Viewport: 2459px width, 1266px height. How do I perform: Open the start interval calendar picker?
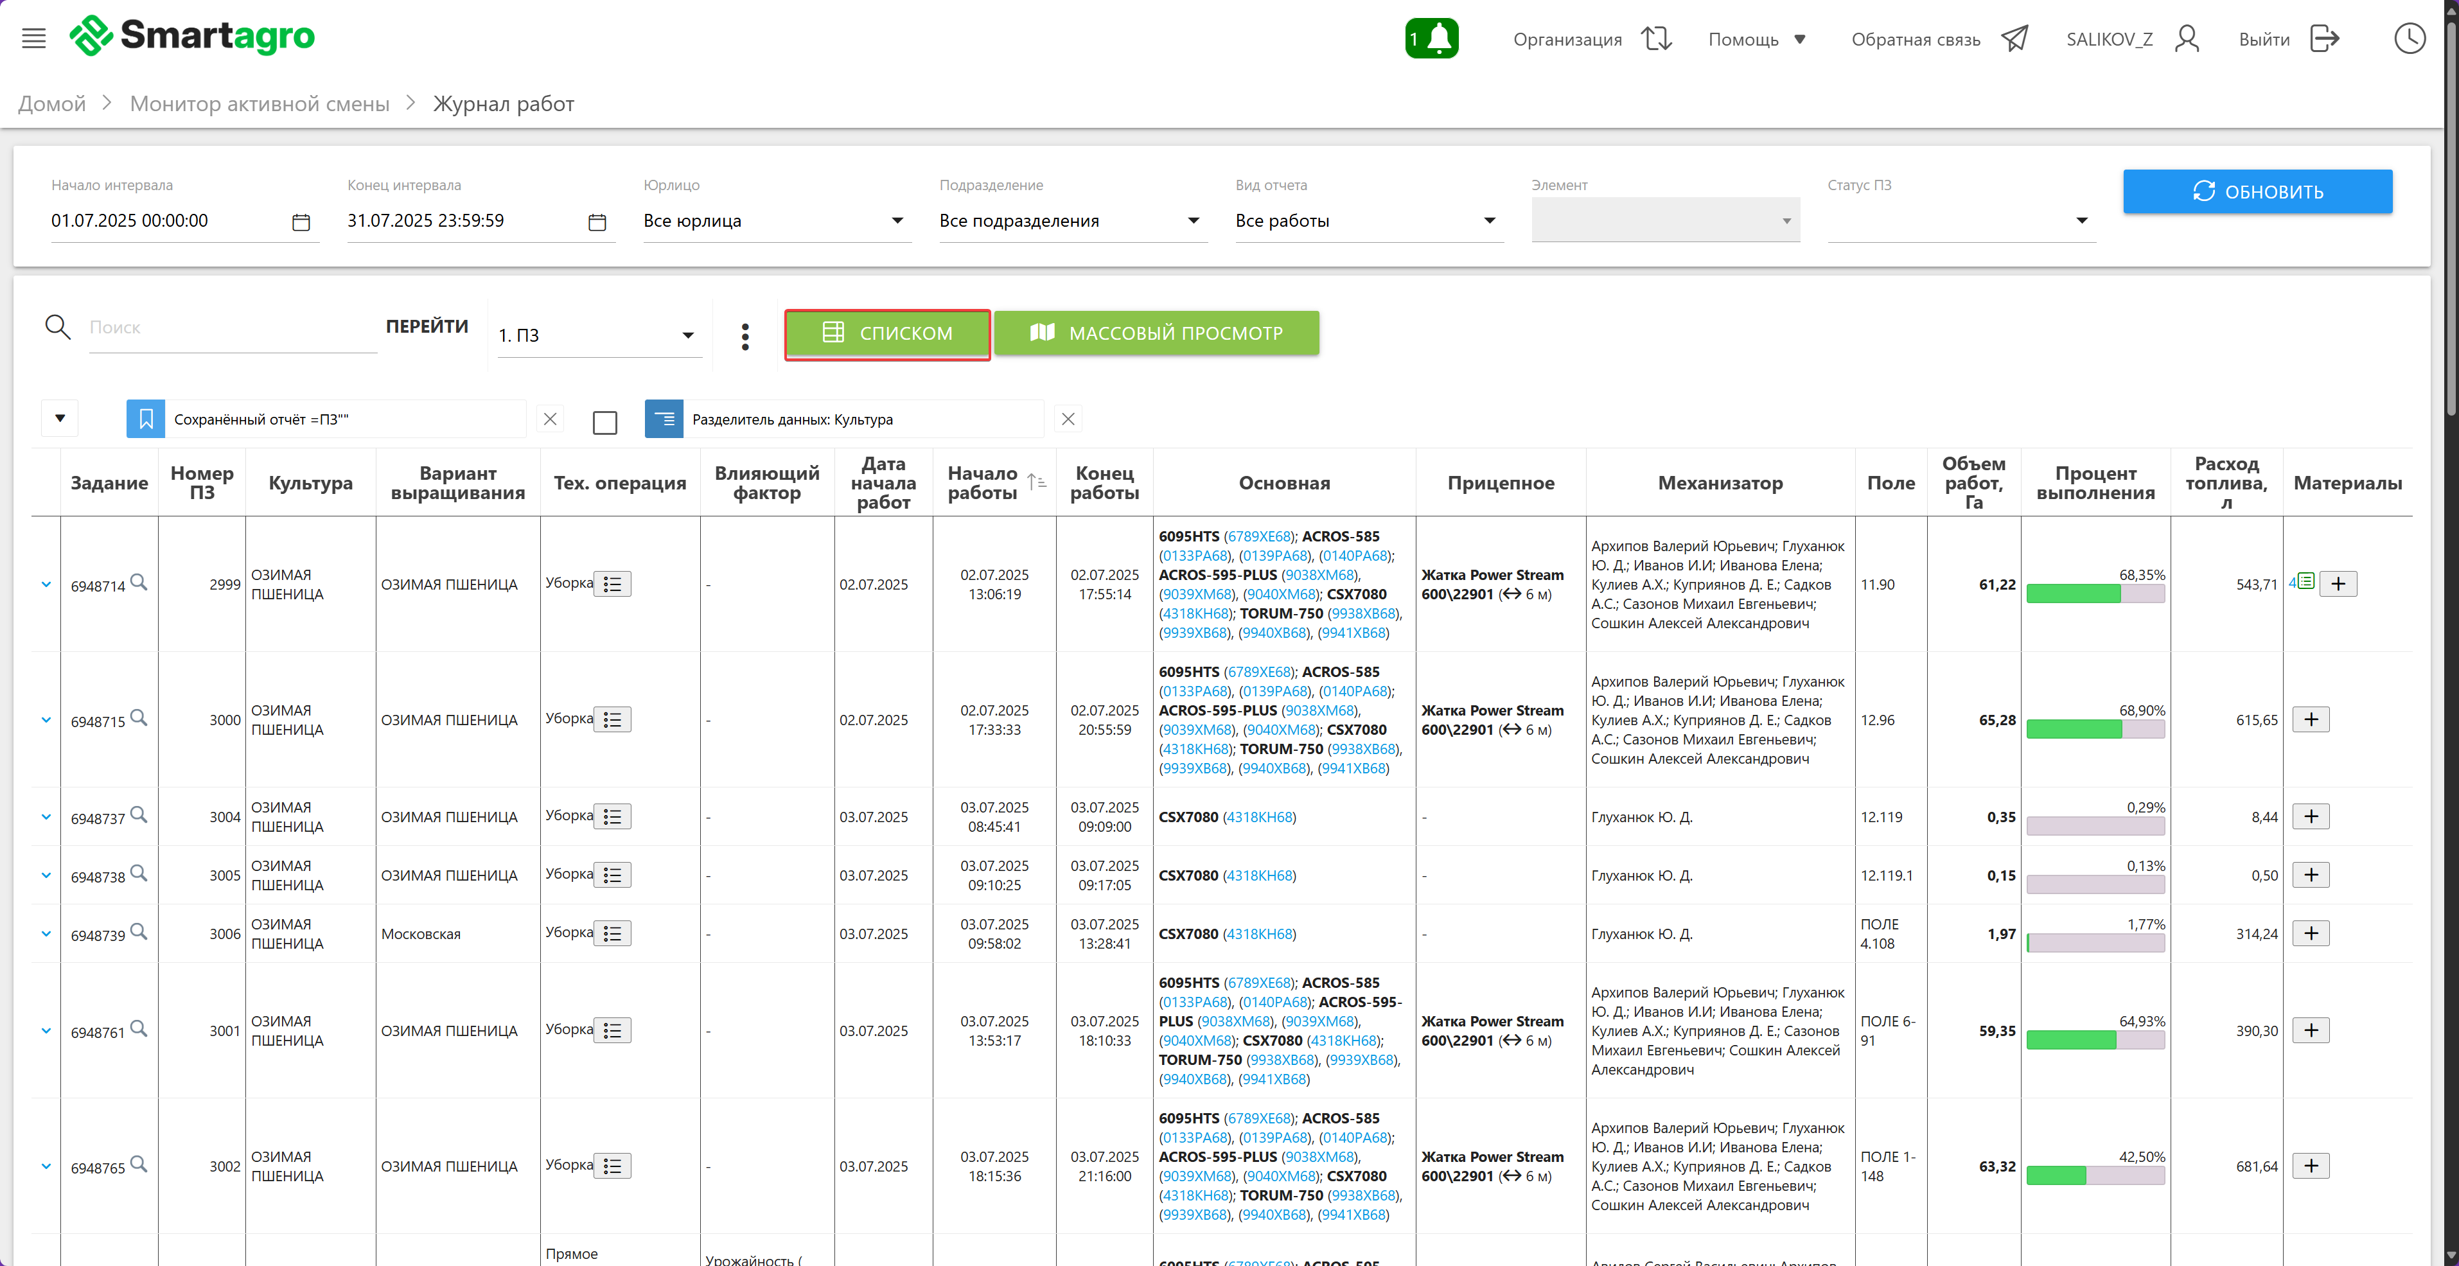click(301, 222)
